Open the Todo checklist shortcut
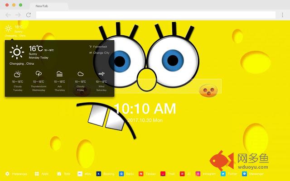The image size is (290, 181). coord(59,174)
